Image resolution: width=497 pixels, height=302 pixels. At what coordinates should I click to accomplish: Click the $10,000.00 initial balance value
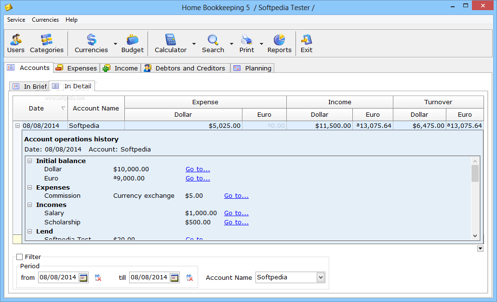click(131, 169)
